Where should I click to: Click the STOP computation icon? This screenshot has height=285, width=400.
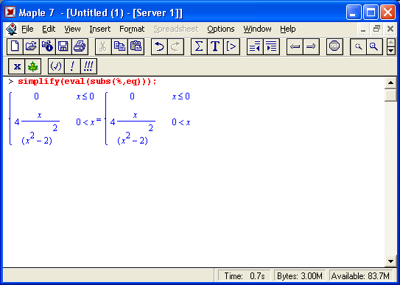(334, 46)
